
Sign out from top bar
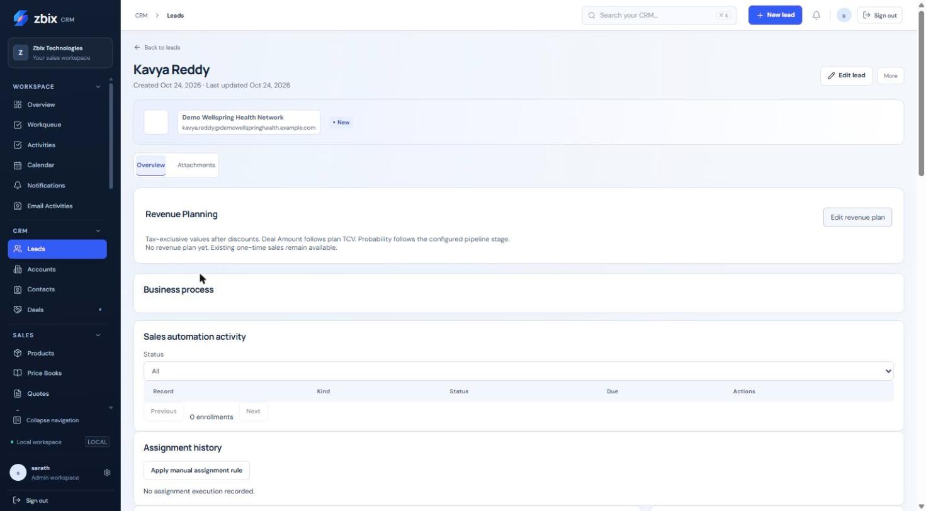[x=880, y=15]
